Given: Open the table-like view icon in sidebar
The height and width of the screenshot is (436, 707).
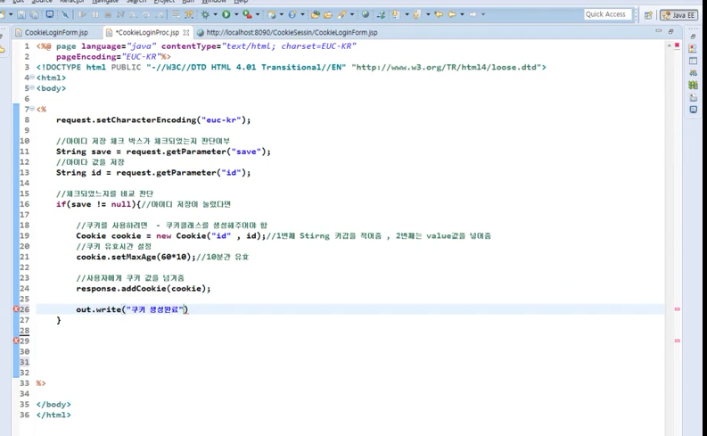Looking at the screenshot, I should 693,61.
